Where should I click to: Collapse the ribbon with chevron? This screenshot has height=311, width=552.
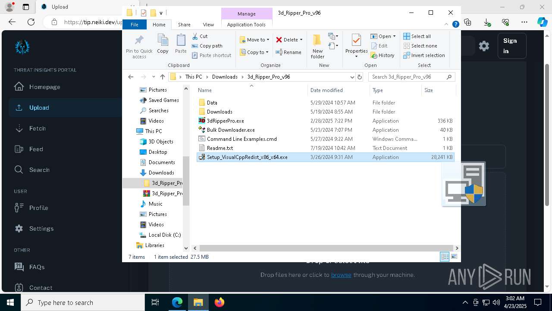coord(446,25)
